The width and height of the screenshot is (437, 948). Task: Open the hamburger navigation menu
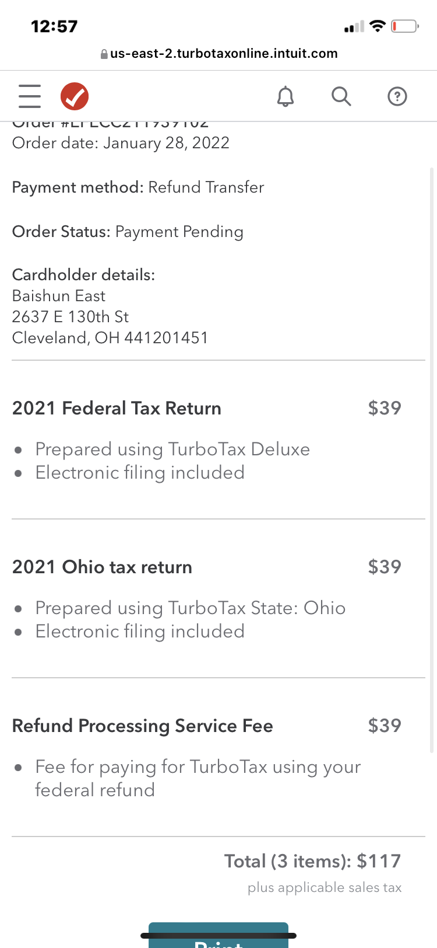(30, 96)
